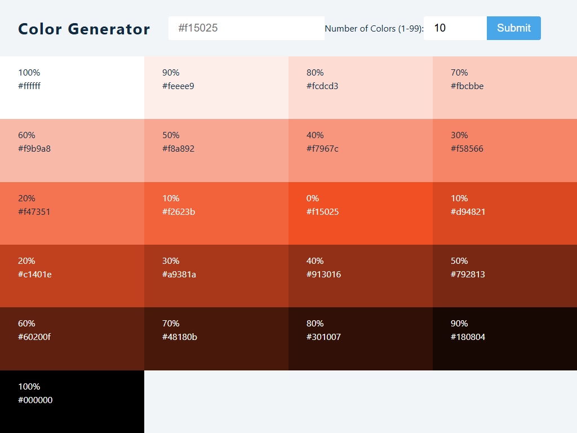The image size is (577, 433).
Task: Copy the #fbcbbe swatch
Action: pyautogui.click(x=505, y=87)
